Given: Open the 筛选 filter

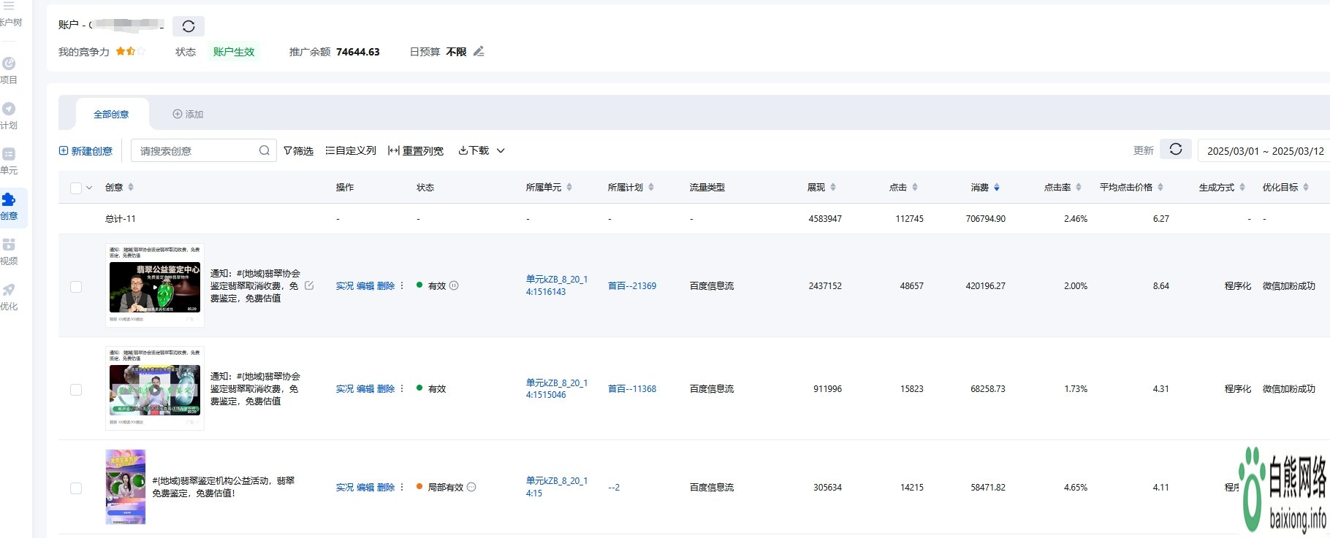Looking at the screenshot, I should click(298, 150).
